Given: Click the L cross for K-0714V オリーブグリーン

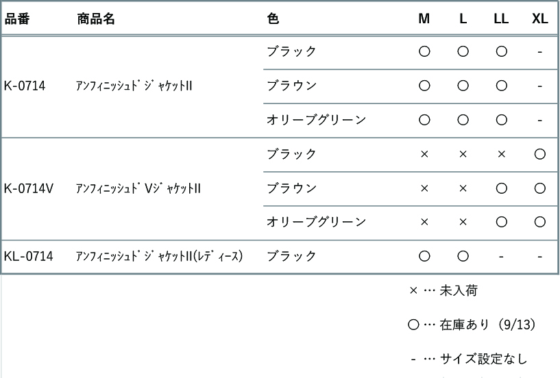Looking at the screenshot, I should click(x=463, y=222).
